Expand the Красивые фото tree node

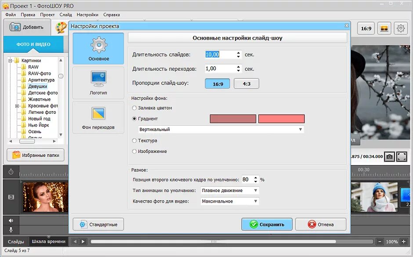click(x=17, y=106)
